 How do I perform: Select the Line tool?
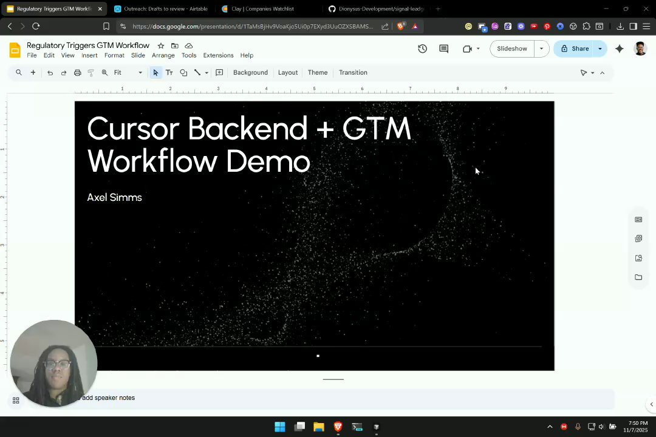(197, 73)
